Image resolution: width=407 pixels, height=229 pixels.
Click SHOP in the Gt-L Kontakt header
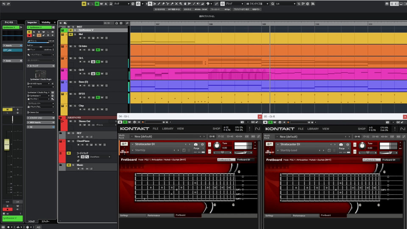tap(216, 129)
